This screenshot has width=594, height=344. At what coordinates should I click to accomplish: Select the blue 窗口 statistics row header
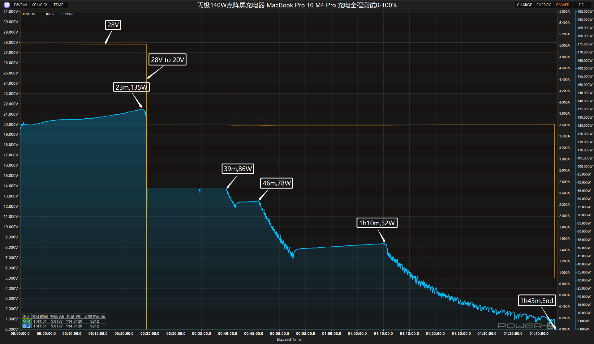(x=26, y=326)
